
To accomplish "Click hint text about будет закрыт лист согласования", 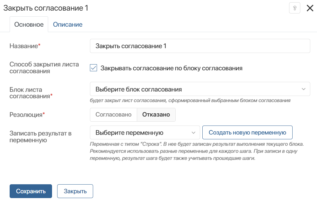I will point(190,100).
